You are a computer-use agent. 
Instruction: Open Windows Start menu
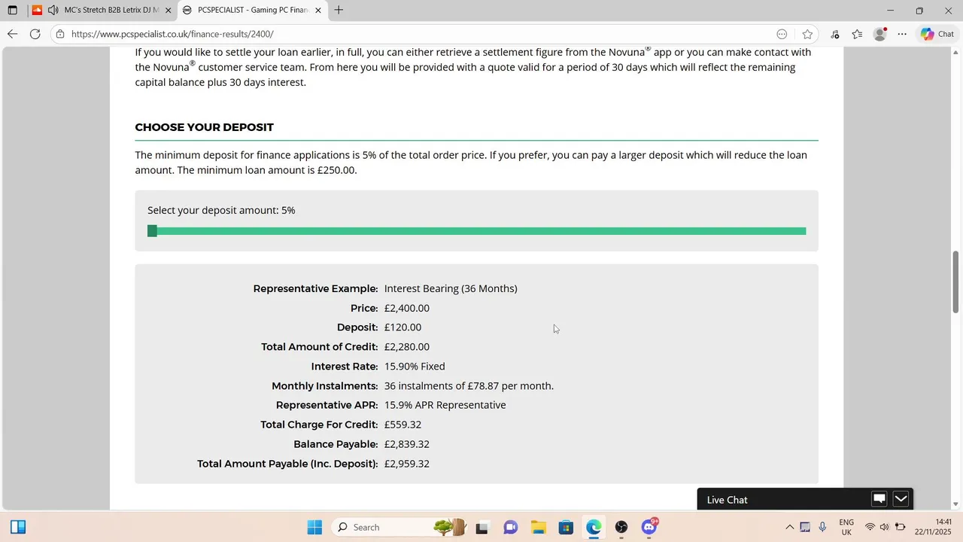pos(314,527)
